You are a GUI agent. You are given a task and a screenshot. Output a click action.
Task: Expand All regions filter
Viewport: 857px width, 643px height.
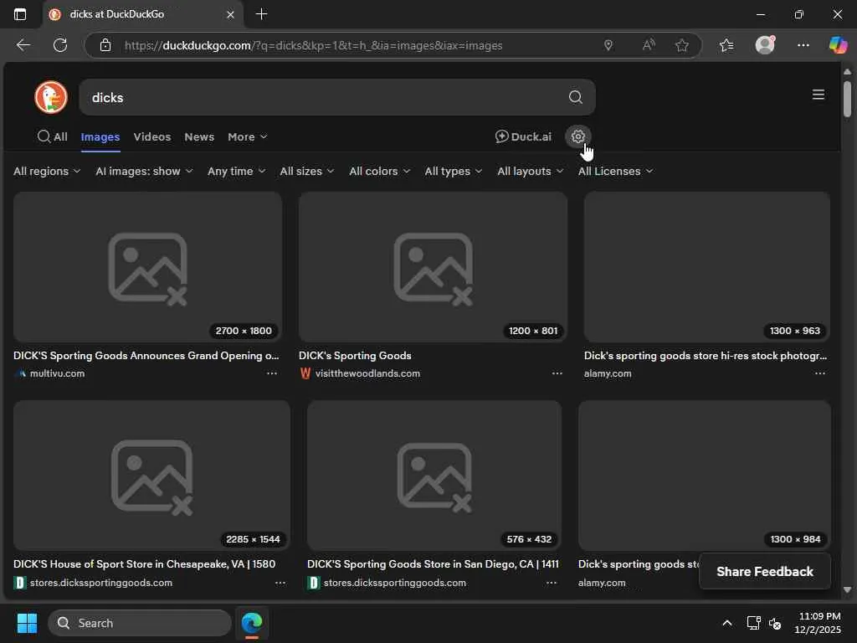tap(47, 171)
